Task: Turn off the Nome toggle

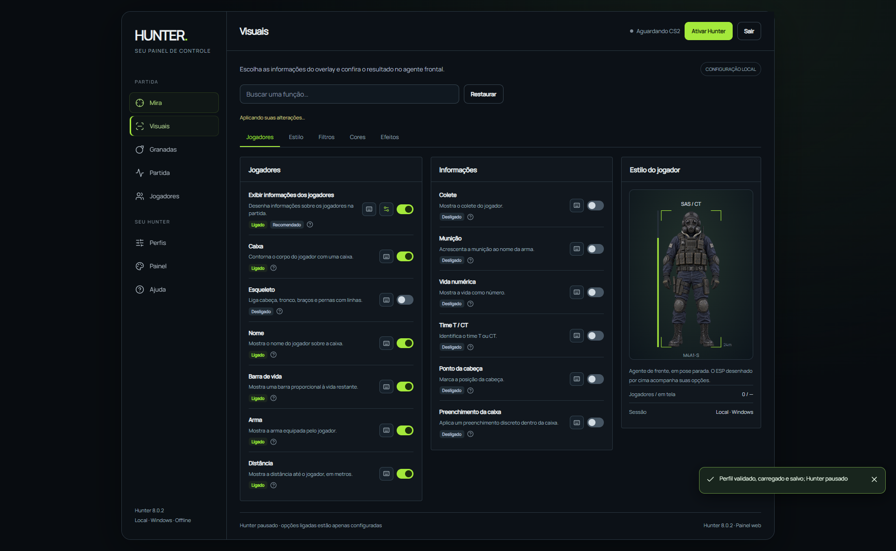Action: [405, 343]
